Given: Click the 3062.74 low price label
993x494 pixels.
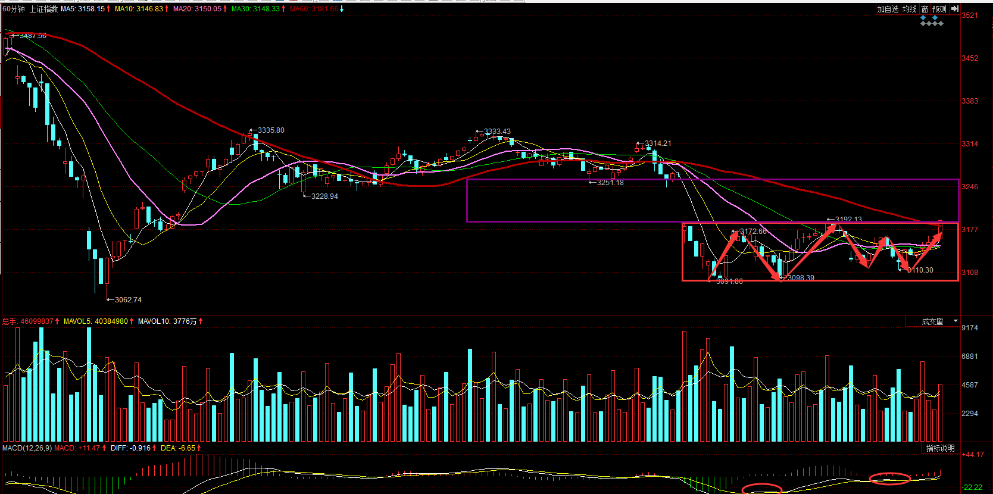Looking at the screenshot, I should pos(128,300).
